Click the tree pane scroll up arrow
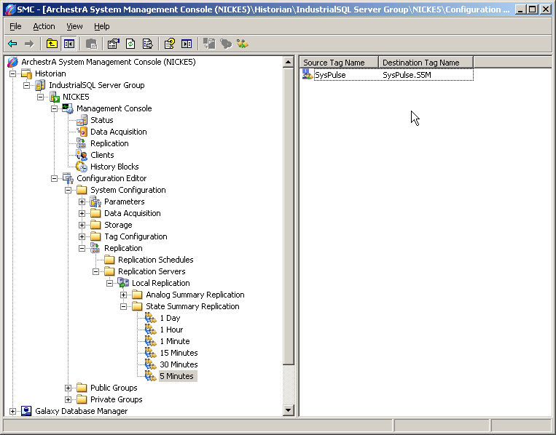The image size is (556, 435). click(289, 63)
